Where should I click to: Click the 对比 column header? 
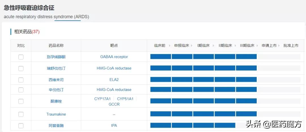[x=21, y=46]
